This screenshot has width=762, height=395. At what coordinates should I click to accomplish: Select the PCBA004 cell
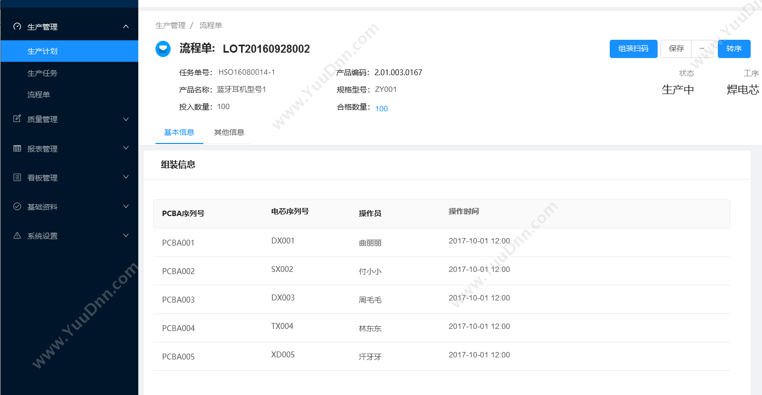[x=178, y=328]
